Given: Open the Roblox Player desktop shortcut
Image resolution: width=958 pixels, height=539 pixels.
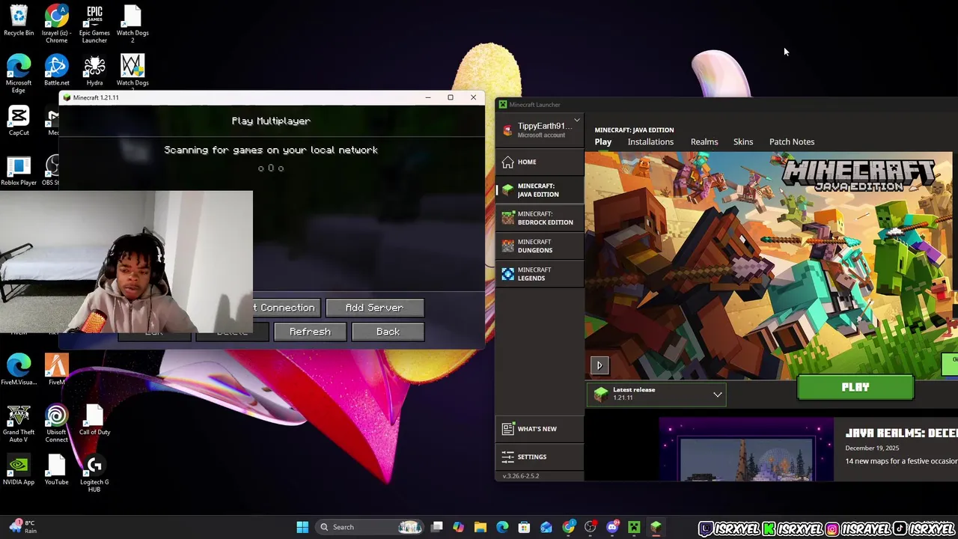Looking at the screenshot, I should click(19, 170).
